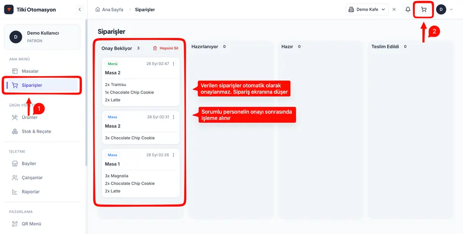This screenshot has height=234, width=463.
Task: Click the Tilki Otomasyon fox logo
Action: [x=9, y=10]
